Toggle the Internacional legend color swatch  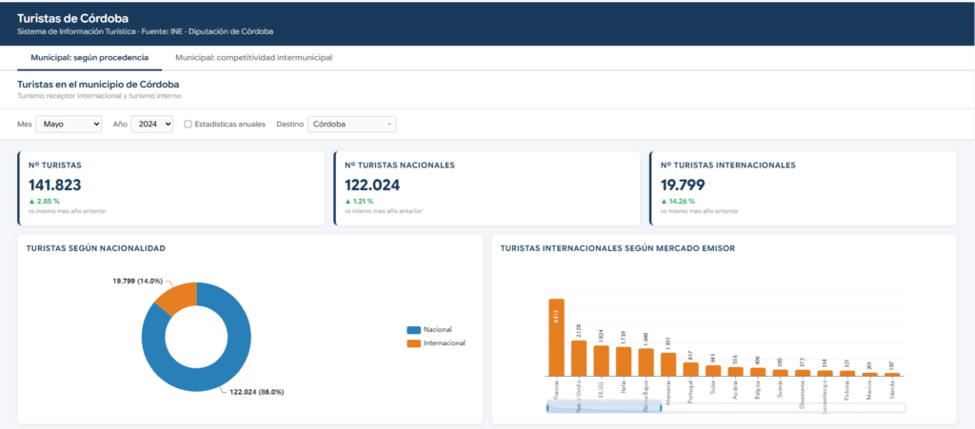(x=413, y=342)
